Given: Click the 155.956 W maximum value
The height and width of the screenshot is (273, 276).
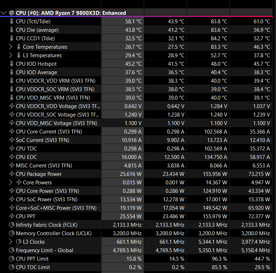Looking at the screenshot, I should (x=215, y=174).
